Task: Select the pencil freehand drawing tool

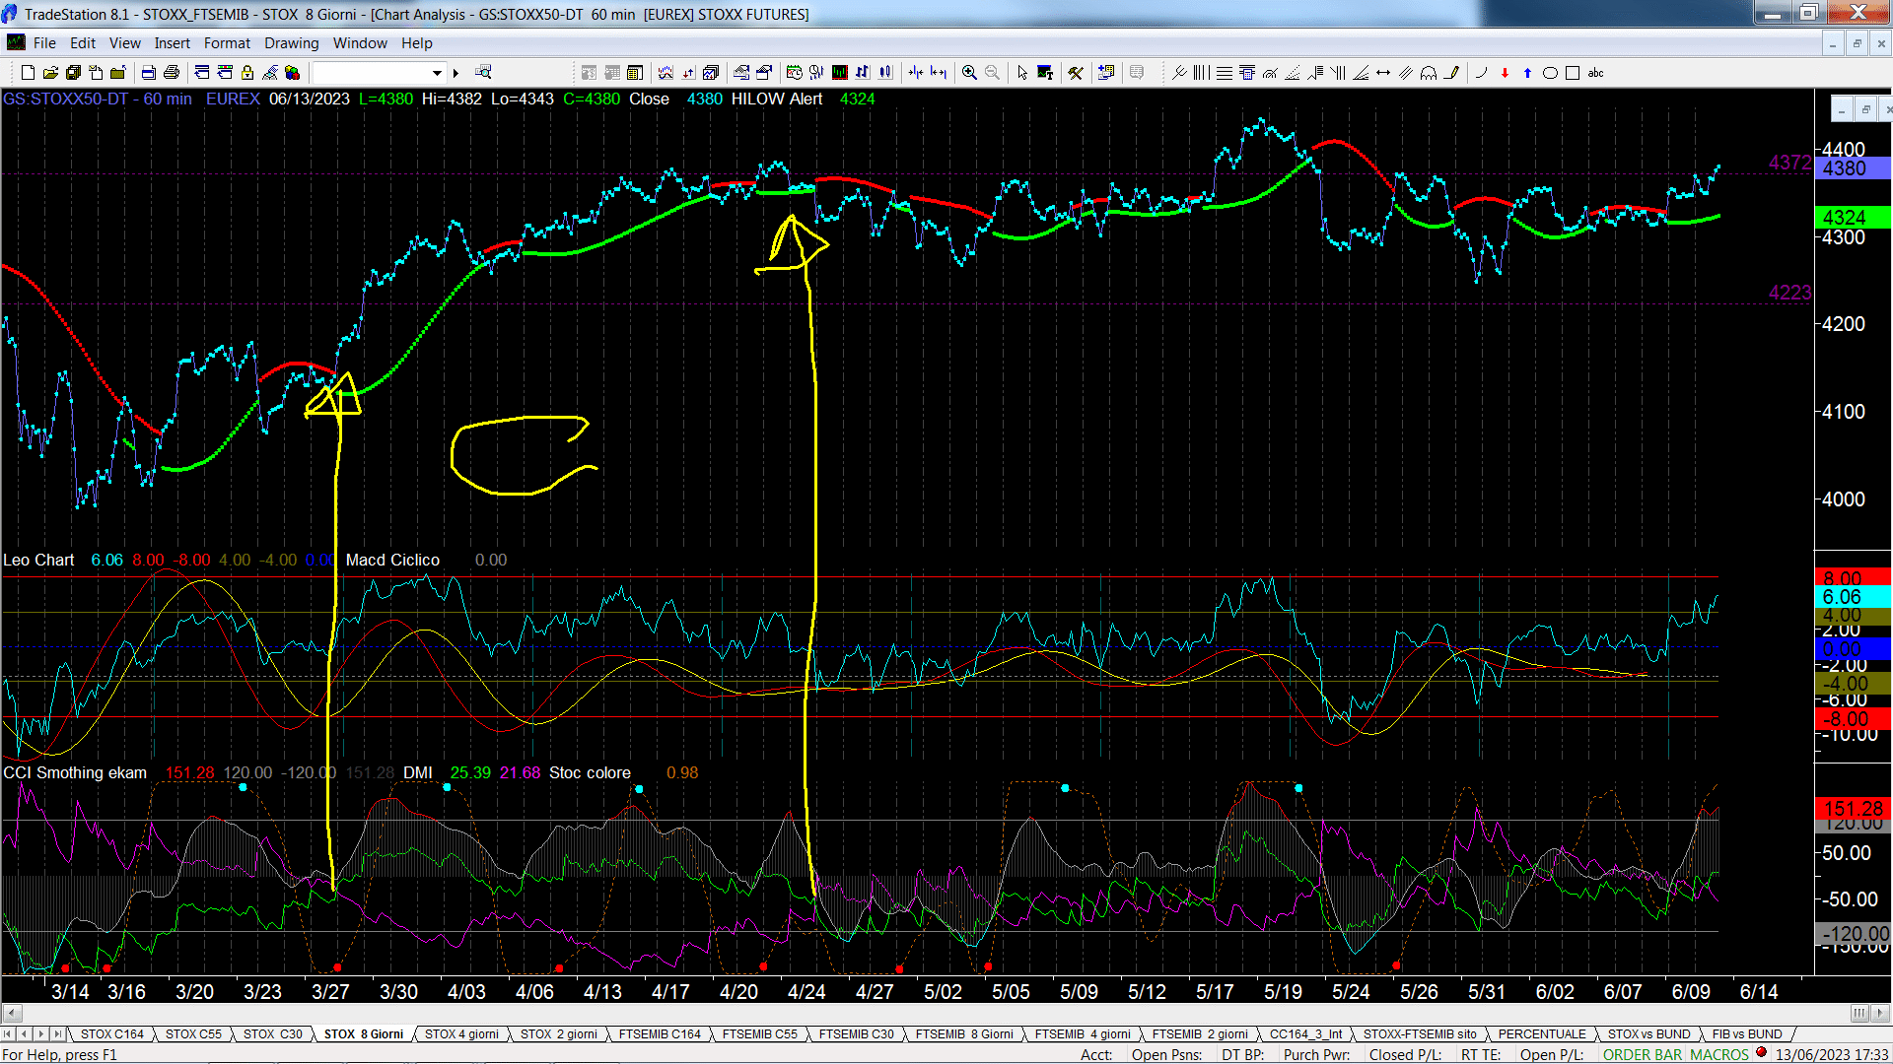Action: click(x=1451, y=73)
